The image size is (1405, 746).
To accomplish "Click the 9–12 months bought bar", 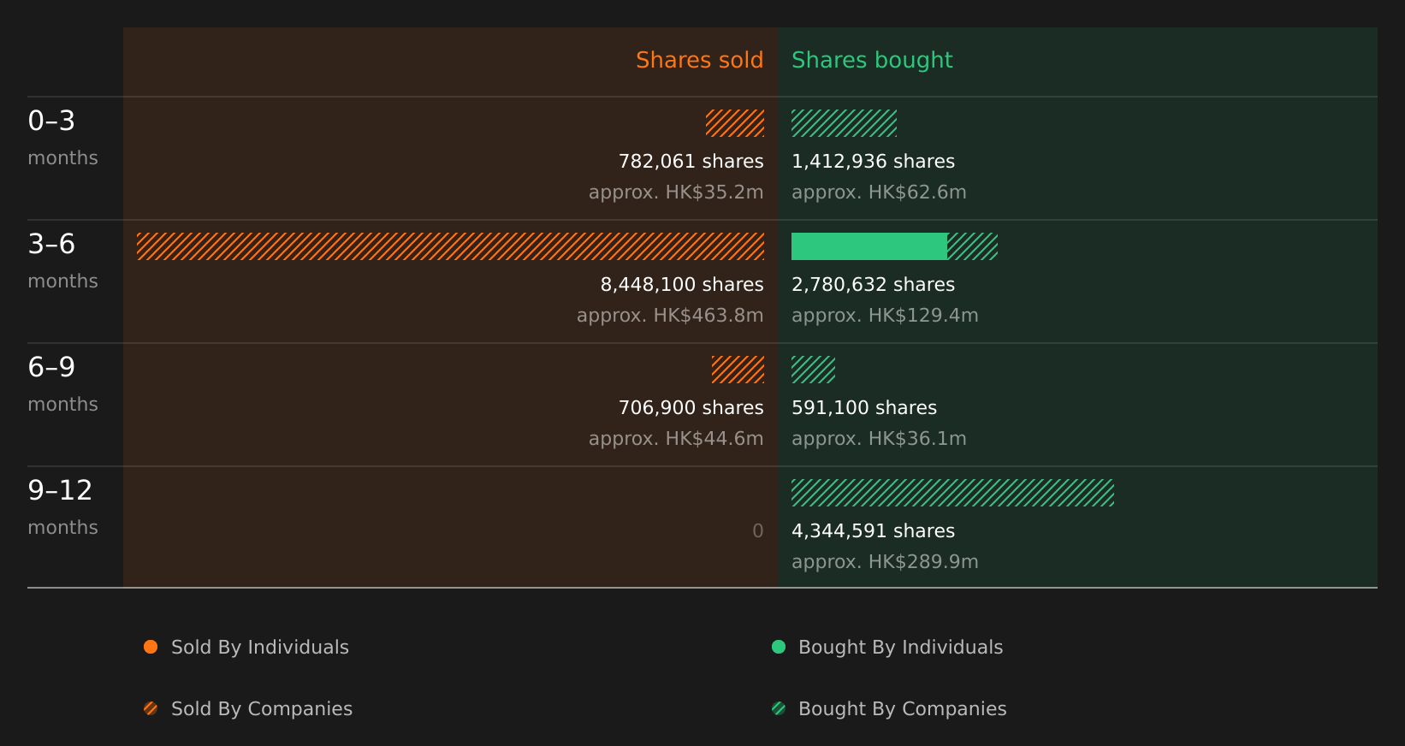I will [x=952, y=493].
